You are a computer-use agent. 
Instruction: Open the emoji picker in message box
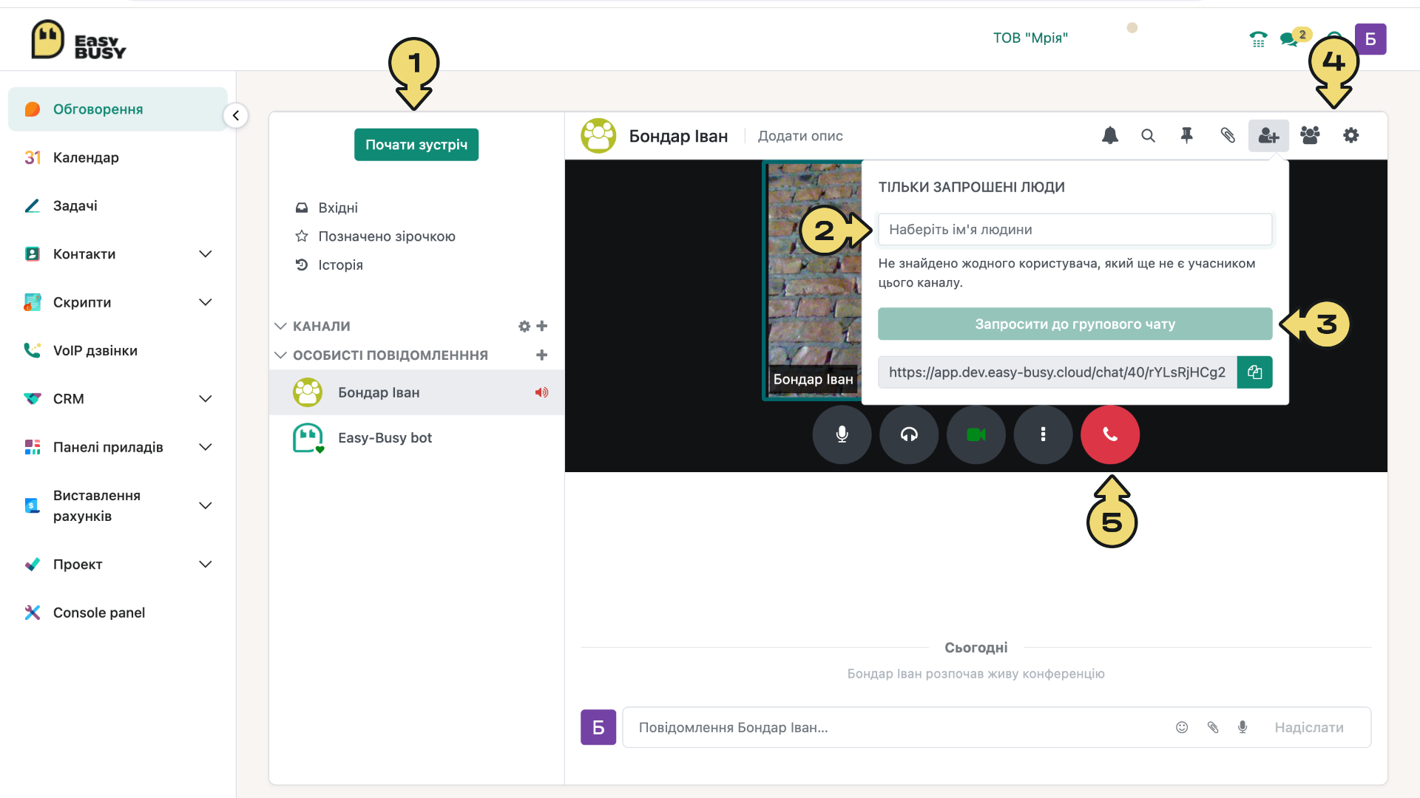[1182, 727]
